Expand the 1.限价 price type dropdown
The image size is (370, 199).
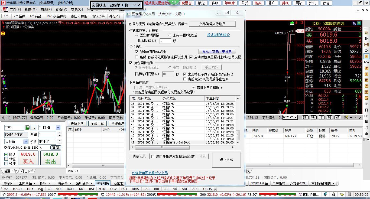click(x=16, y=142)
